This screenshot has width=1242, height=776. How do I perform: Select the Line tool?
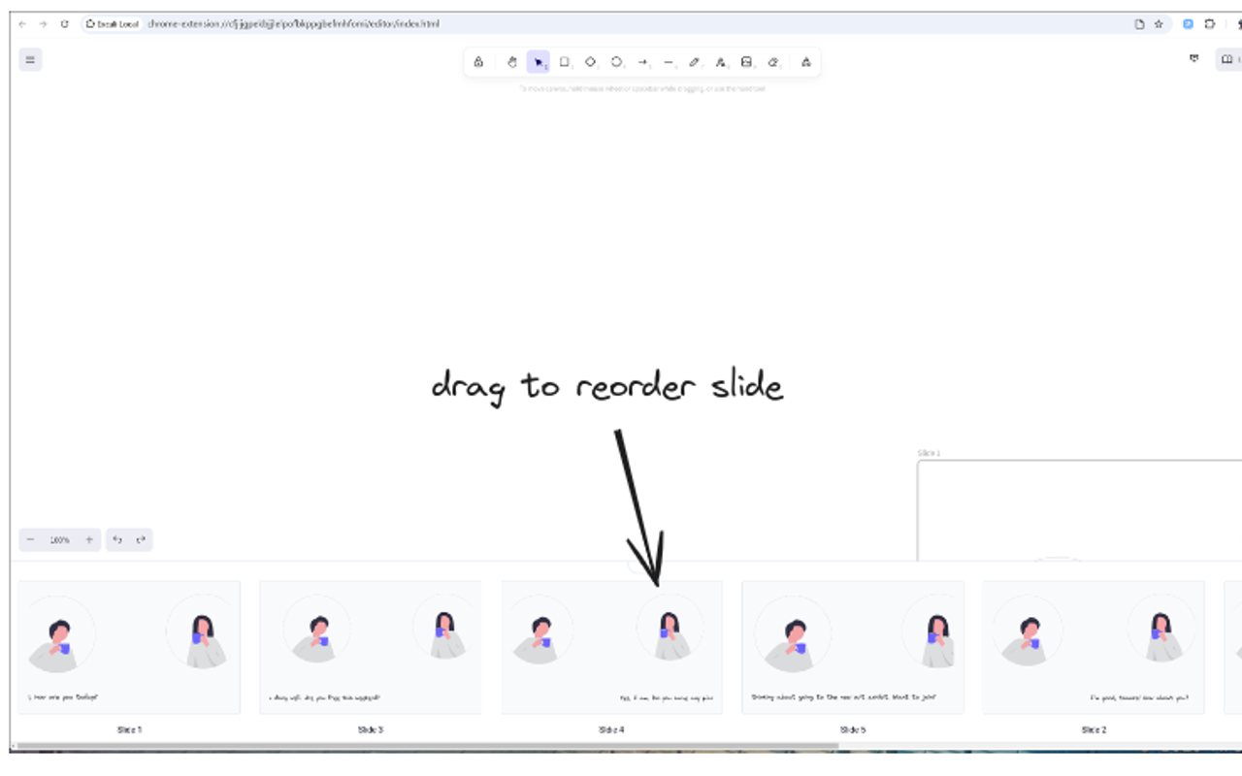coord(669,62)
